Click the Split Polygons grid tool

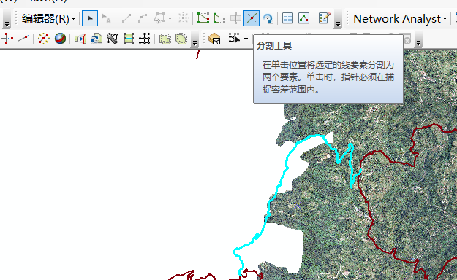click(x=145, y=39)
